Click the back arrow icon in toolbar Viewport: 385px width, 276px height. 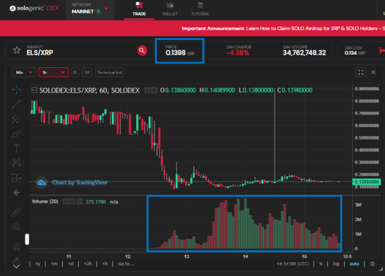pos(16,192)
